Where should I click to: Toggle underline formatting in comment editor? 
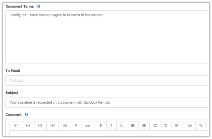click(x=121, y=126)
